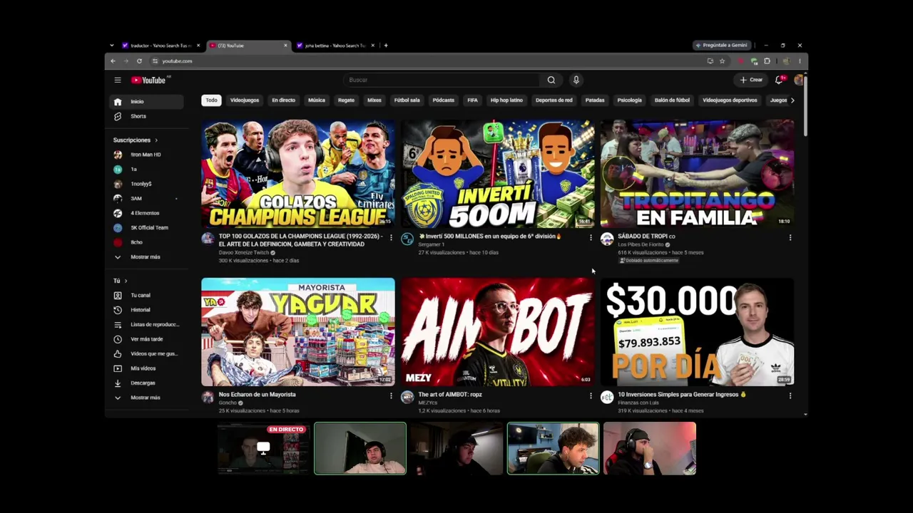Click the YouTube search input field
This screenshot has height=513, width=913.
[442, 80]
